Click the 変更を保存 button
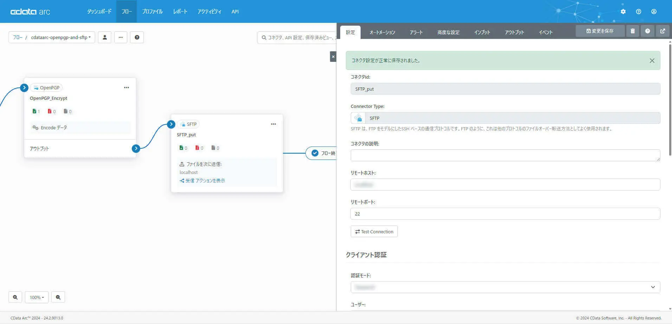Viewport: 672px width, 324px height. click(600, 31)
